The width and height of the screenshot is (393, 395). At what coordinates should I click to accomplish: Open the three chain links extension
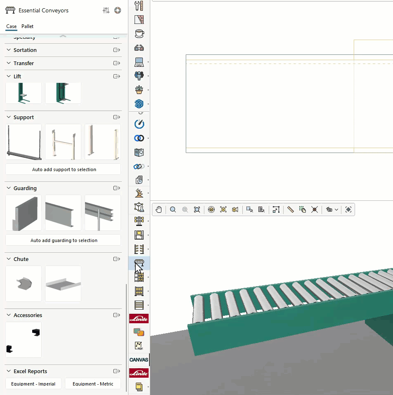(x=139, y=166)
